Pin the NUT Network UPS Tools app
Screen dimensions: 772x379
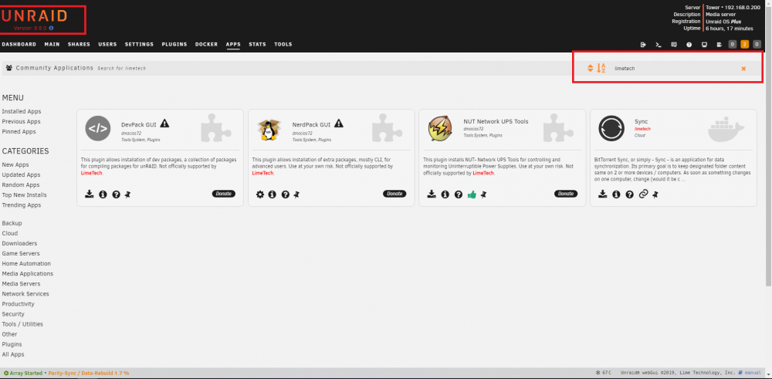483,195
